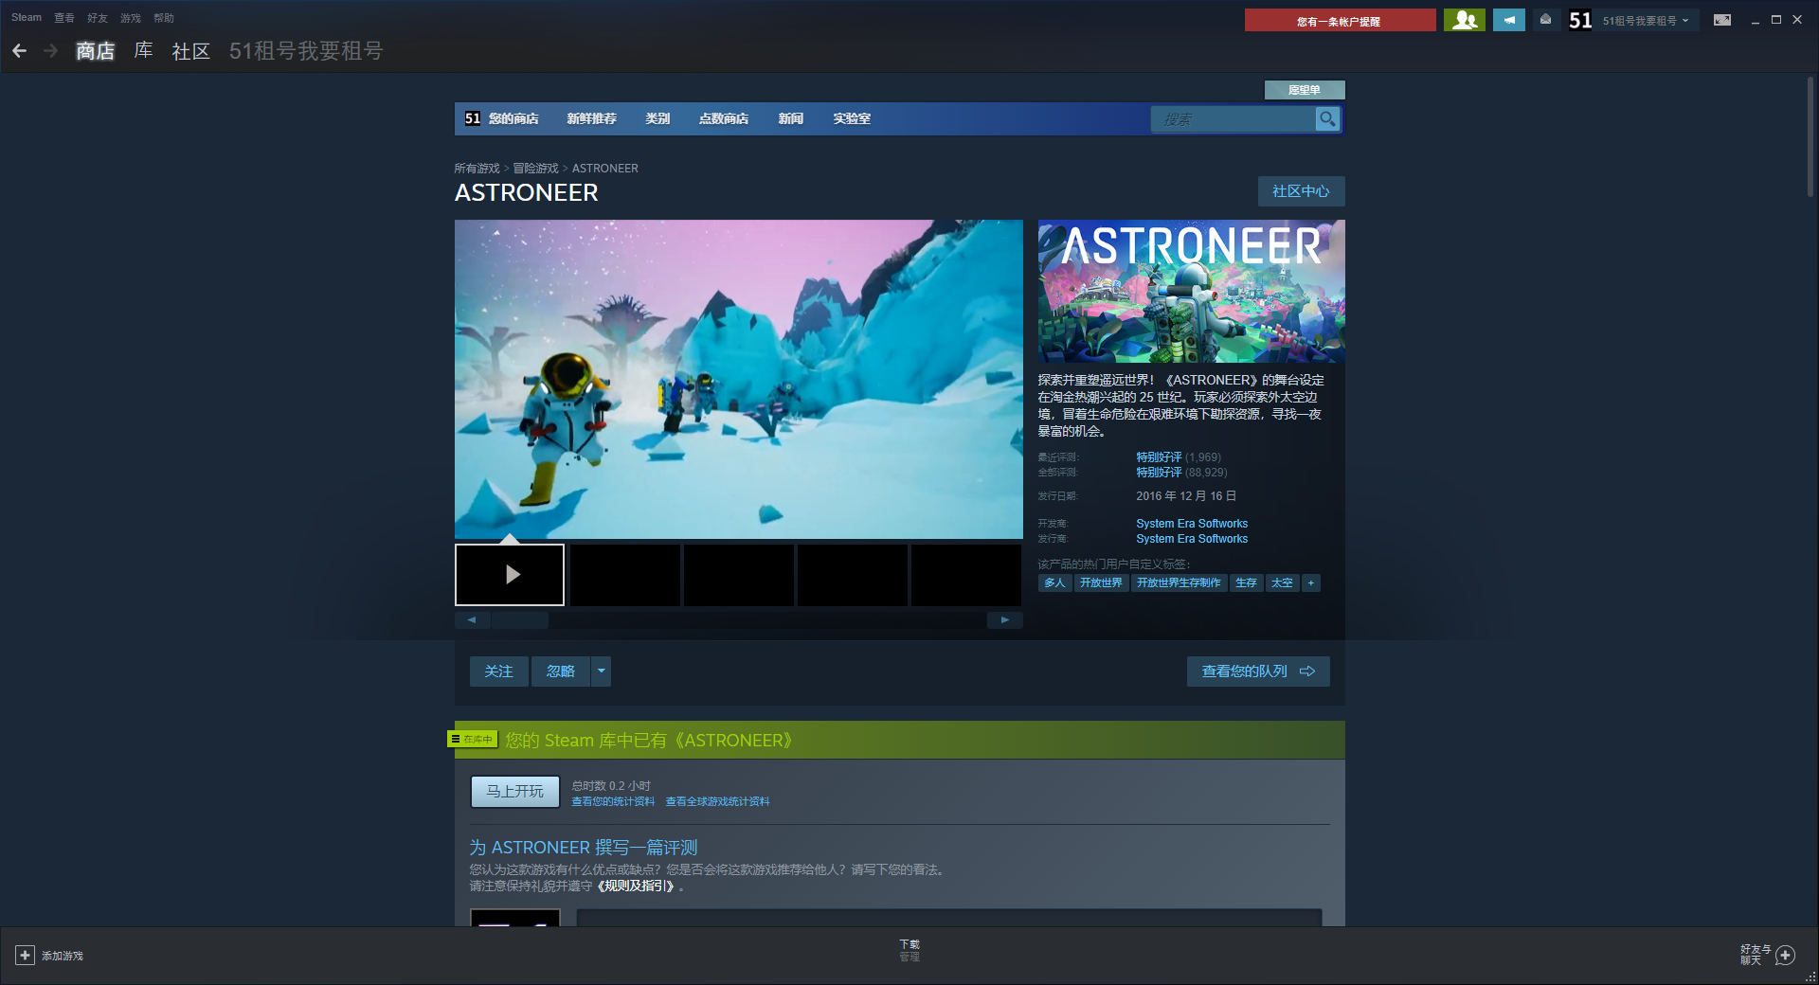
Task: Add a tag with plus button
Action: pyautogui.click(x=1311, y=583)
